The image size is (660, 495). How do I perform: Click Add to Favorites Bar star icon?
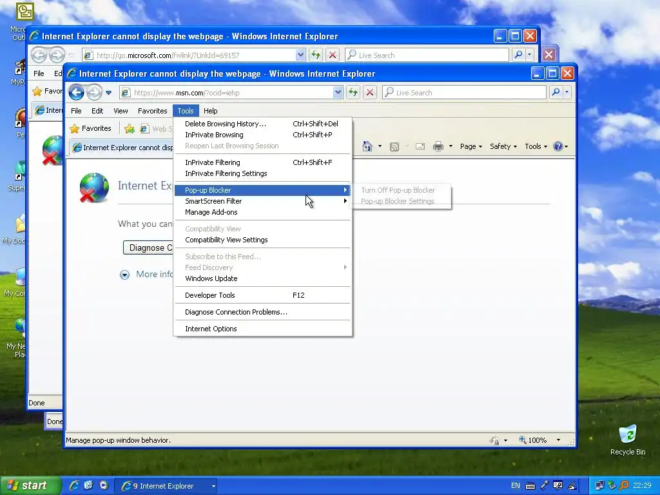pyautogui.click(x=130, y=129)
